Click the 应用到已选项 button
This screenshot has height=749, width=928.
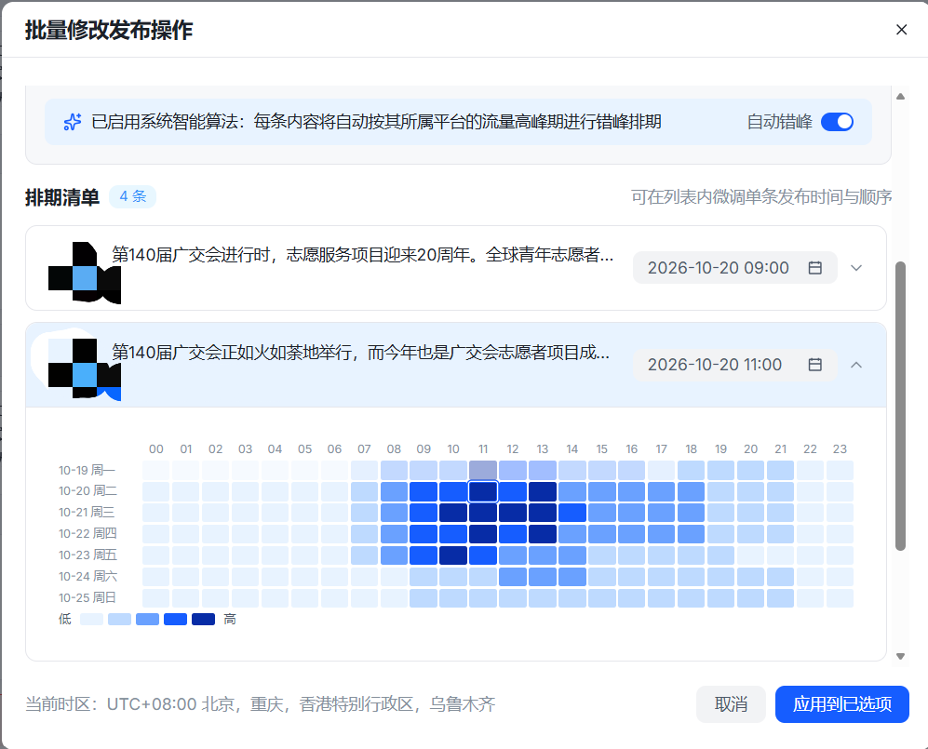[x=841, y=704]
